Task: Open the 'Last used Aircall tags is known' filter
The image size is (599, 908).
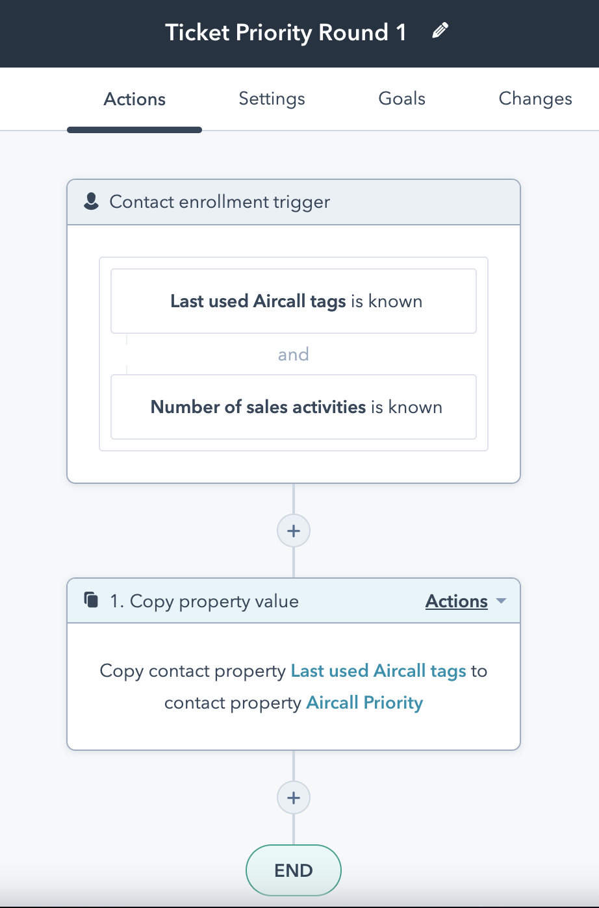Action: [x=294, y=301]
